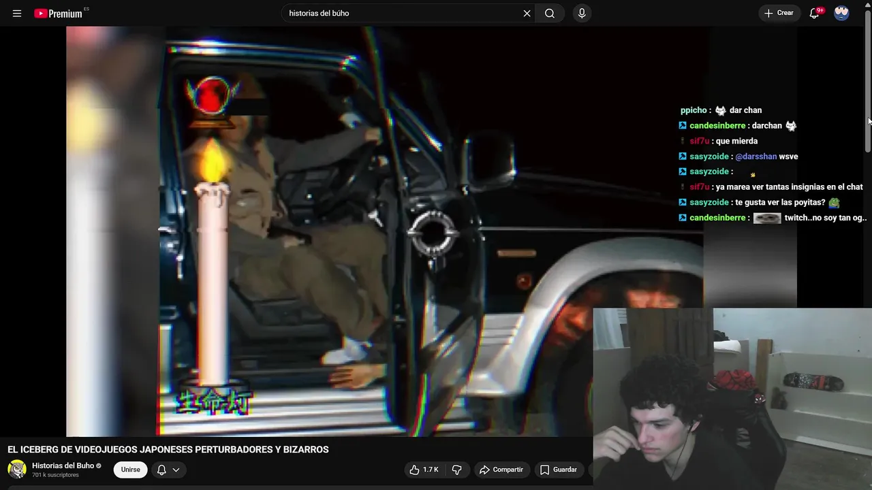Click the magnifier search button

550,14
